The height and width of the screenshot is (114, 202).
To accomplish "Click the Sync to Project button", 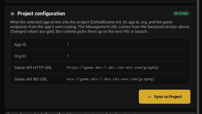I will [x=164, y=97].
